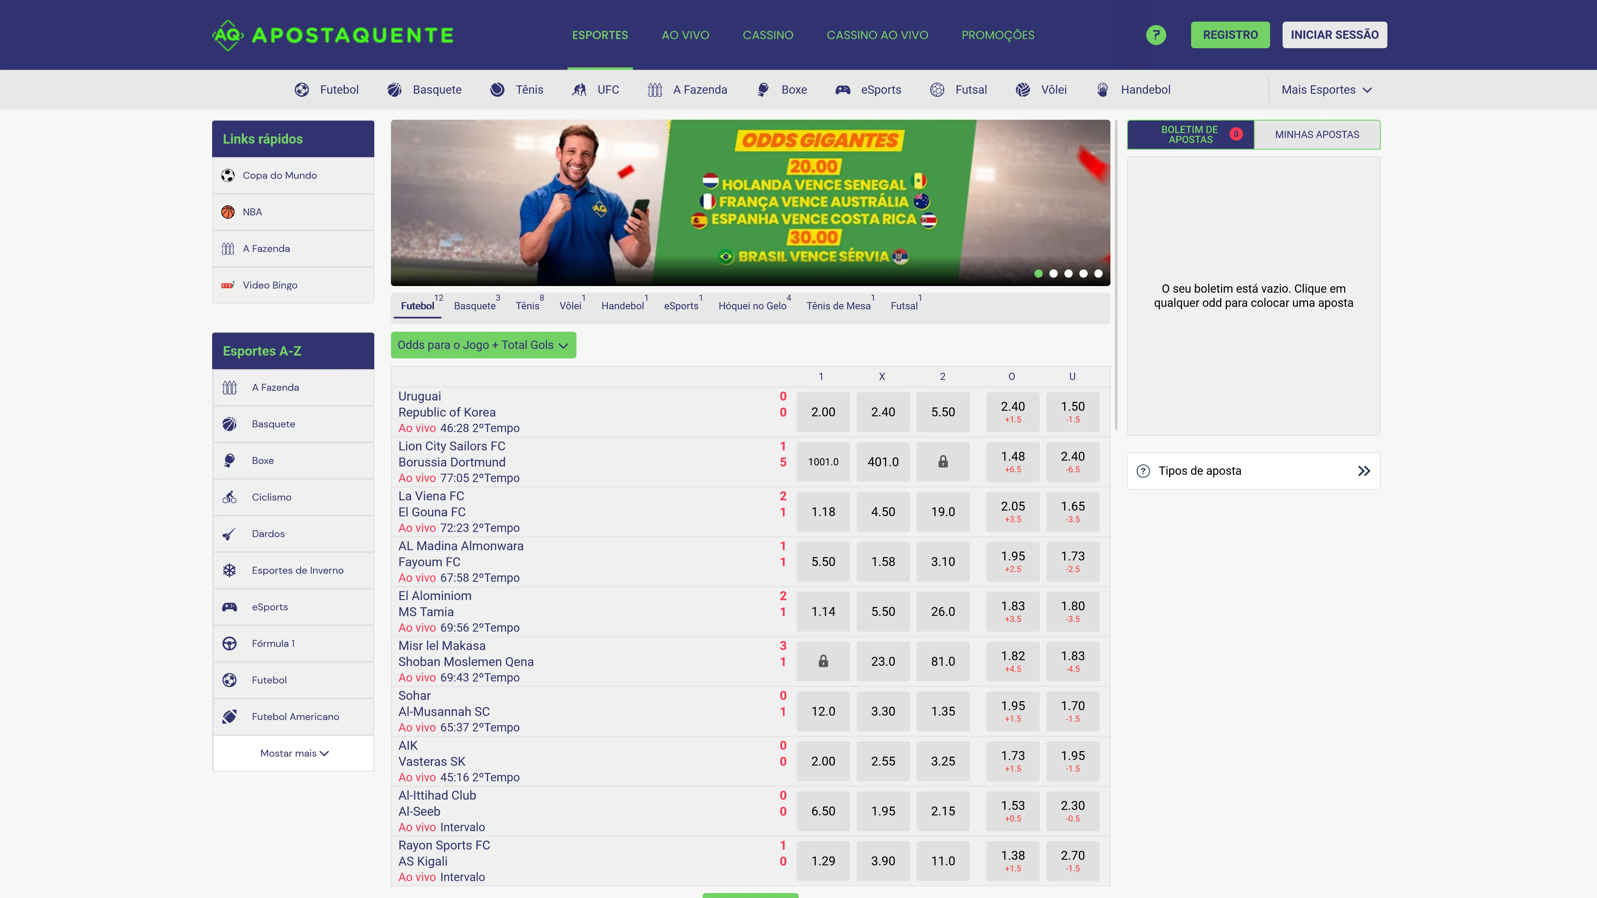Viewport: 1597px width, 898px height.
Task: Click the Fórmula 1 steering wheel icon
Action: tap(229, 643)
